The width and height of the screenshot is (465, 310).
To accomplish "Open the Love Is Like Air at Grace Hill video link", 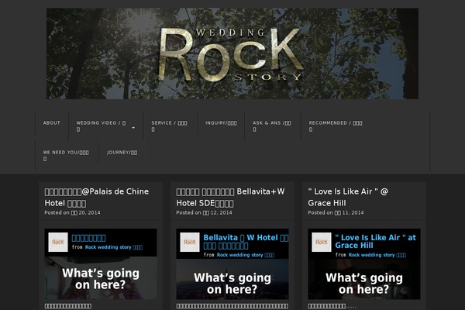I will 375,242.
